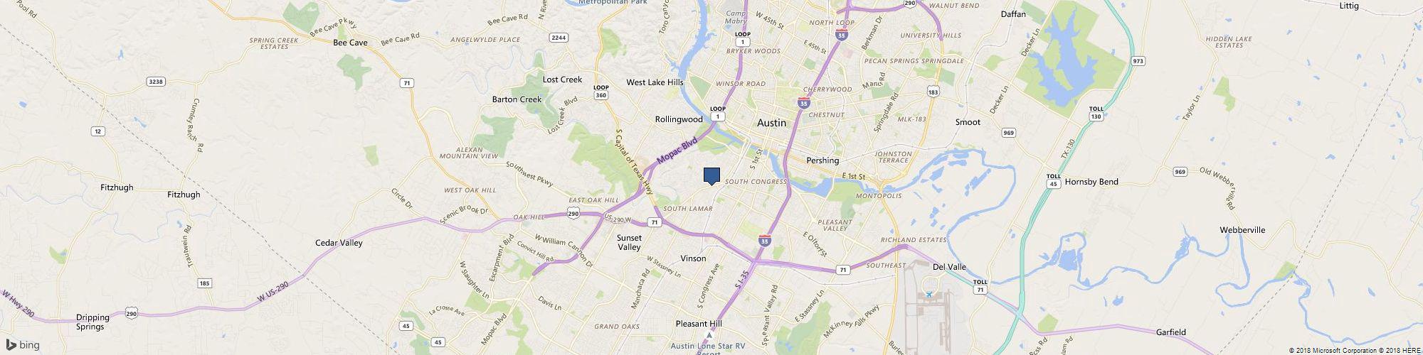Click the Hornsby Bend label

pyautogui.click(x=1091, y=182)
